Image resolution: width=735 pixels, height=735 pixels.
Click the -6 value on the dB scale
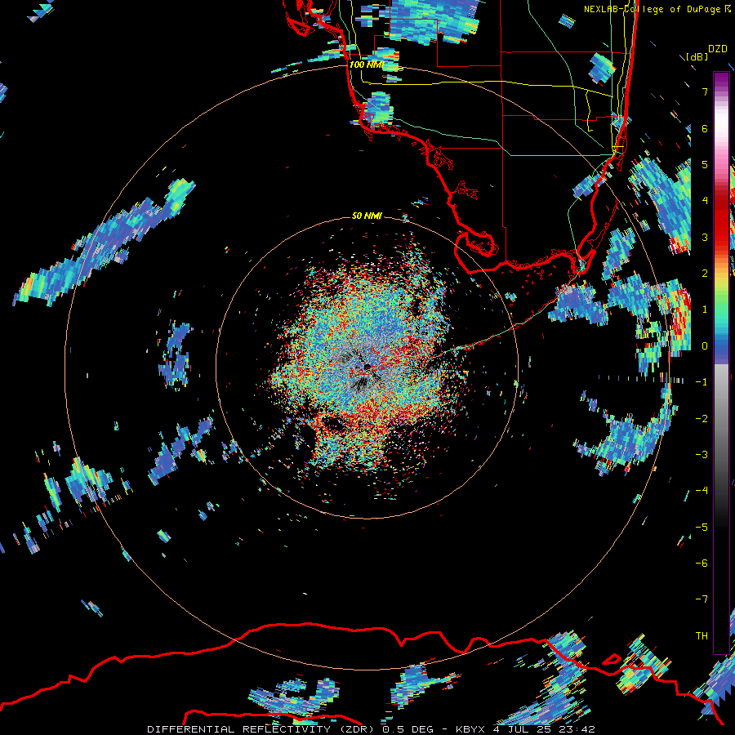pyautogui.click(x=702, y=563)
